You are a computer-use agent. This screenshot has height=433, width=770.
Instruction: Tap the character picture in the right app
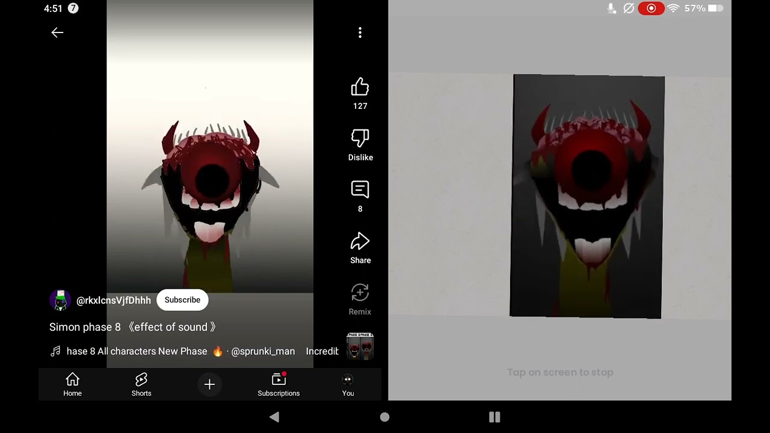tap(587, 196)
